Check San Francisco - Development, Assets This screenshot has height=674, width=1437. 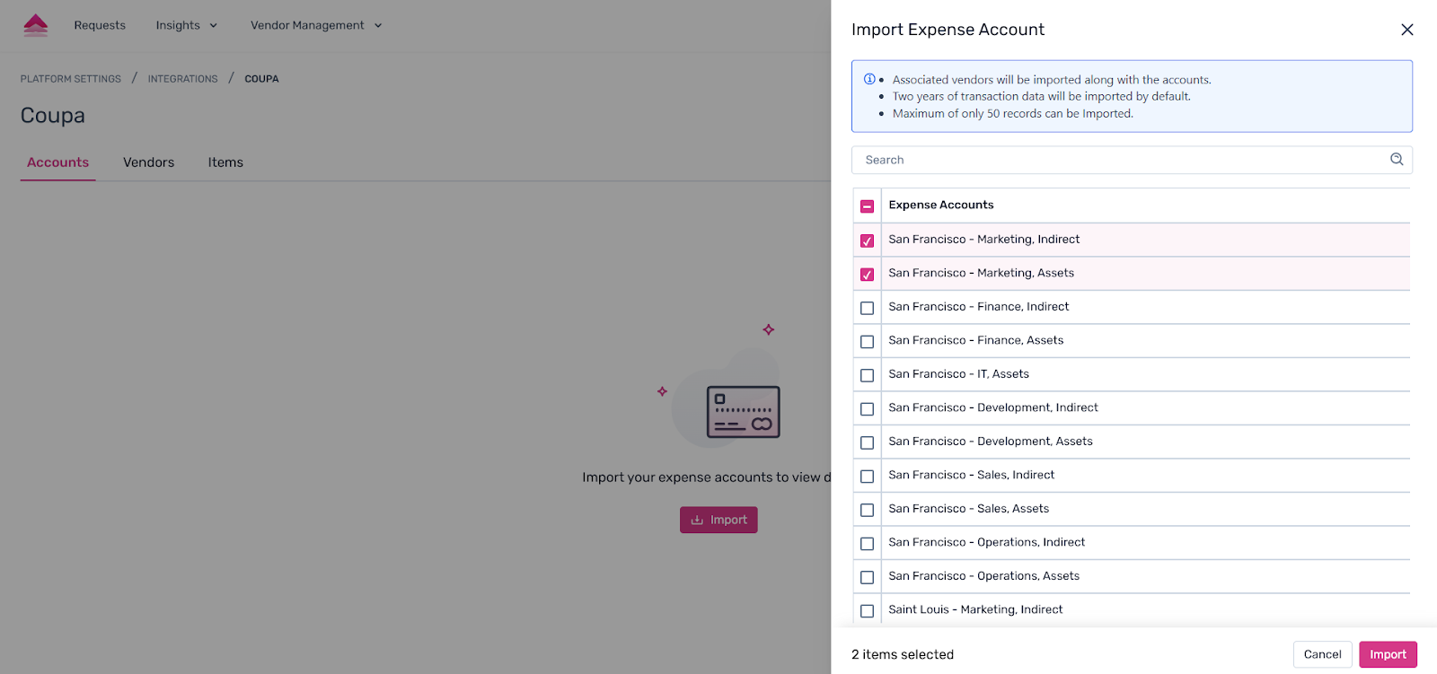coord(867,442)
